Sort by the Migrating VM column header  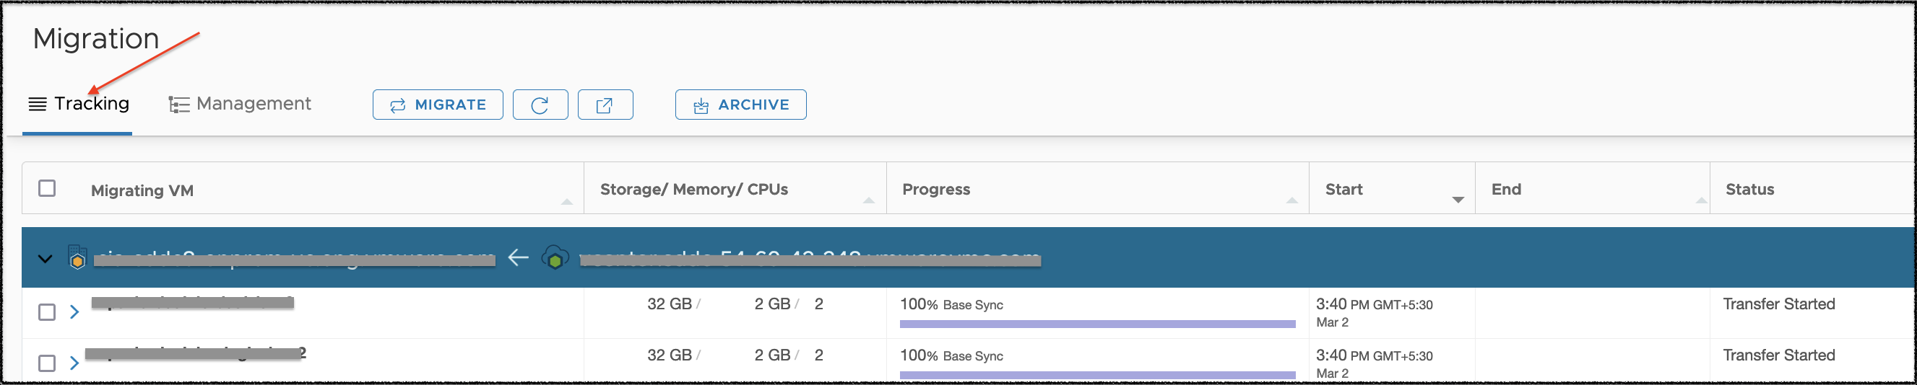[x=142, y=191]
